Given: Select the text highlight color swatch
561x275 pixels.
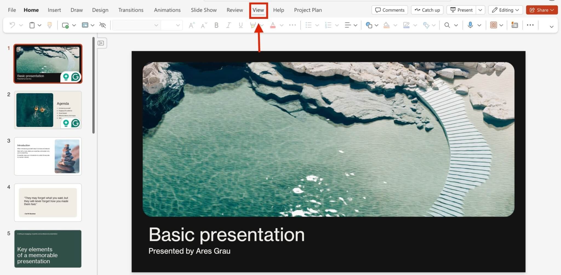Looking at the screenshot, I should [x=253, y=25].
